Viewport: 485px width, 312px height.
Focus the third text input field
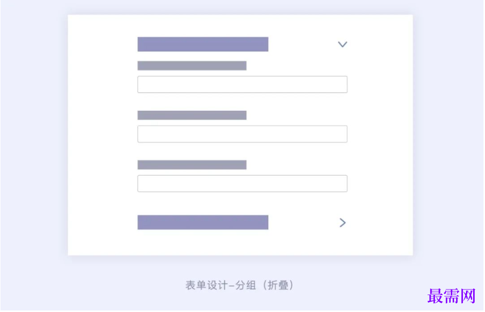(x=242, y=184)
